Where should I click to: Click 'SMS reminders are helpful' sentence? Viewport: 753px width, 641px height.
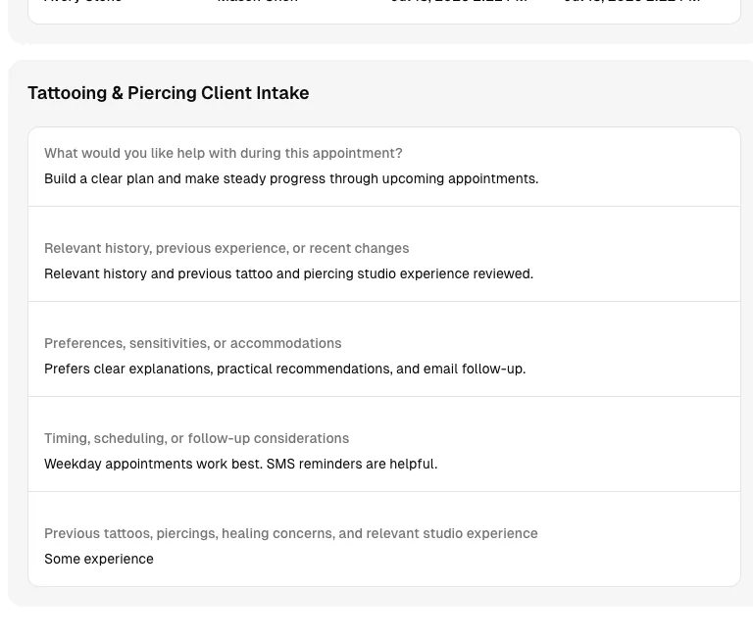352,464
